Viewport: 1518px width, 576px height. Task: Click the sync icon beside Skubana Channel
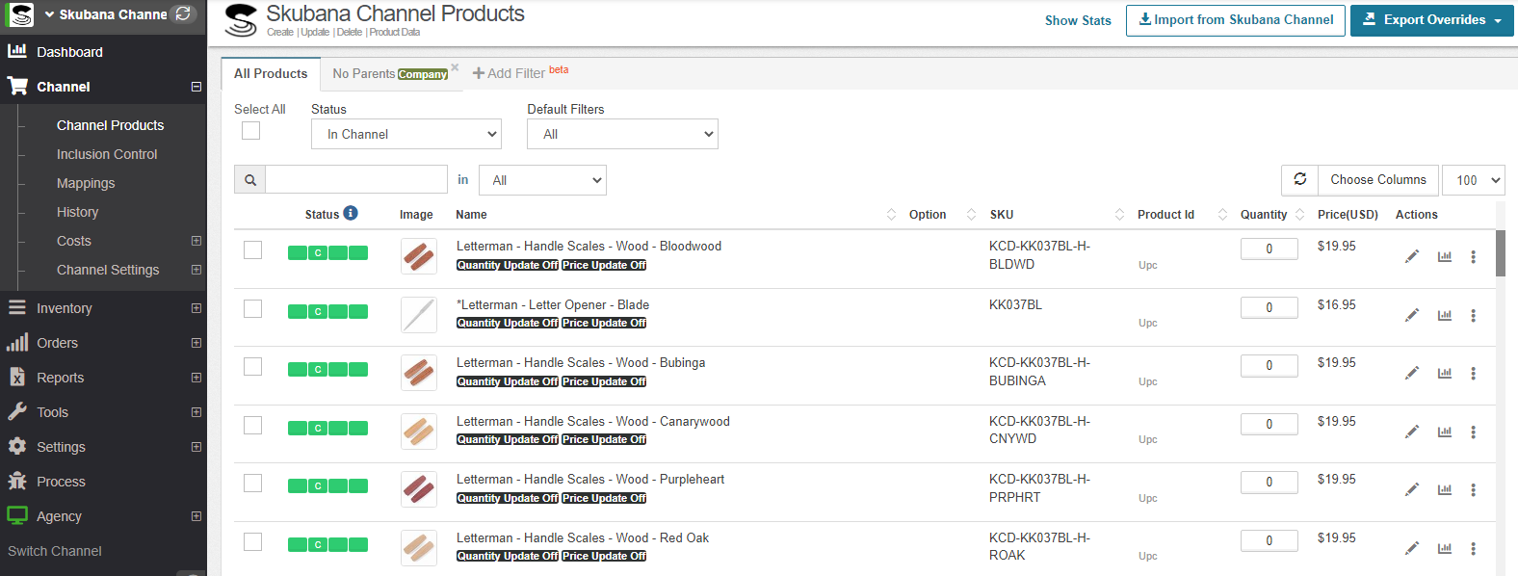pos(183,13)
